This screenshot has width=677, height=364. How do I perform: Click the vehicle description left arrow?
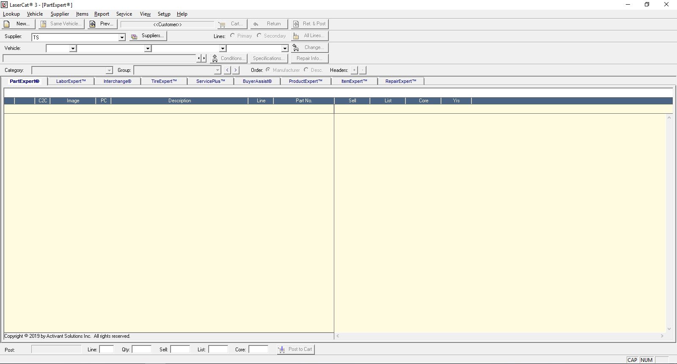click(199, 58)
